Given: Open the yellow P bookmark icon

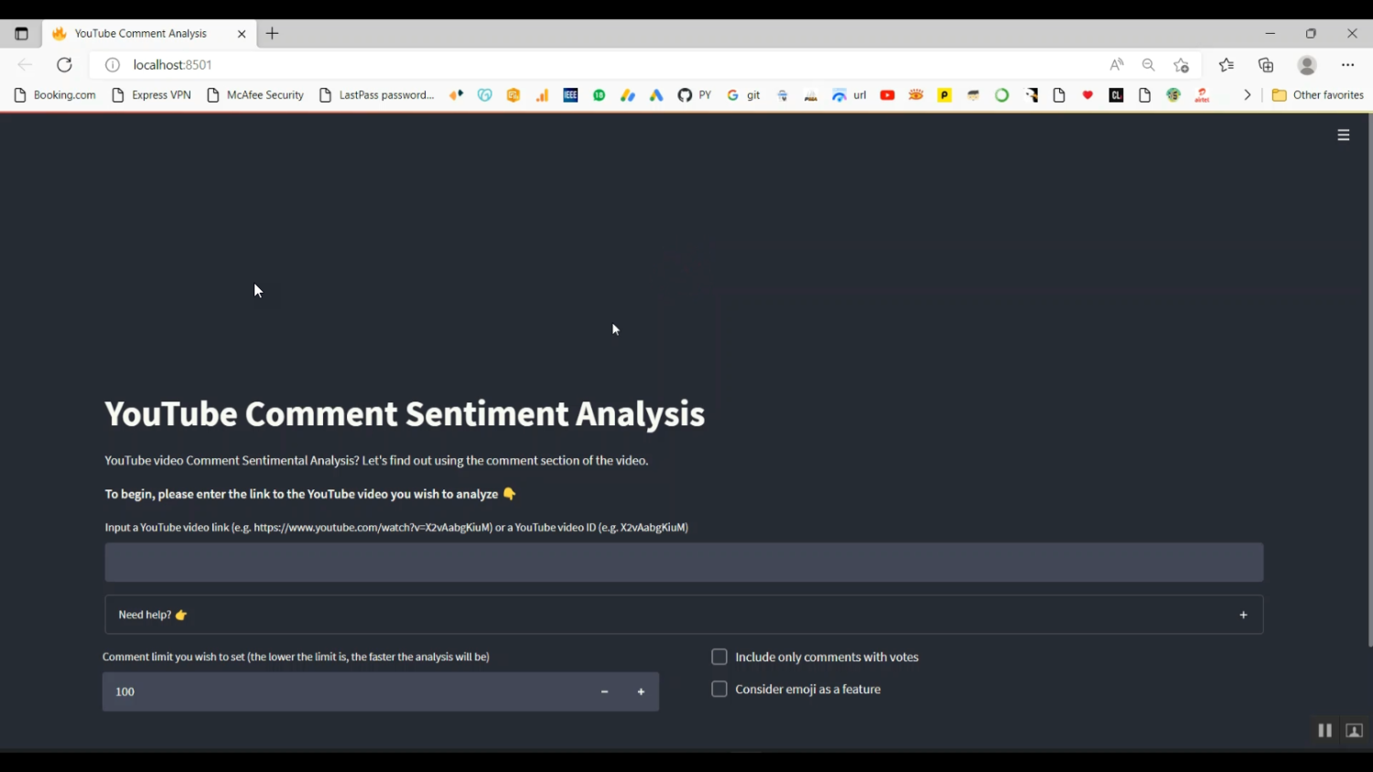Looking at the screenshot, I should click(945, 95).
